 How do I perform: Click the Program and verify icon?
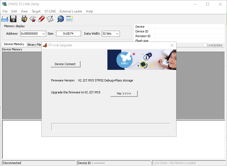click(50, 19)
